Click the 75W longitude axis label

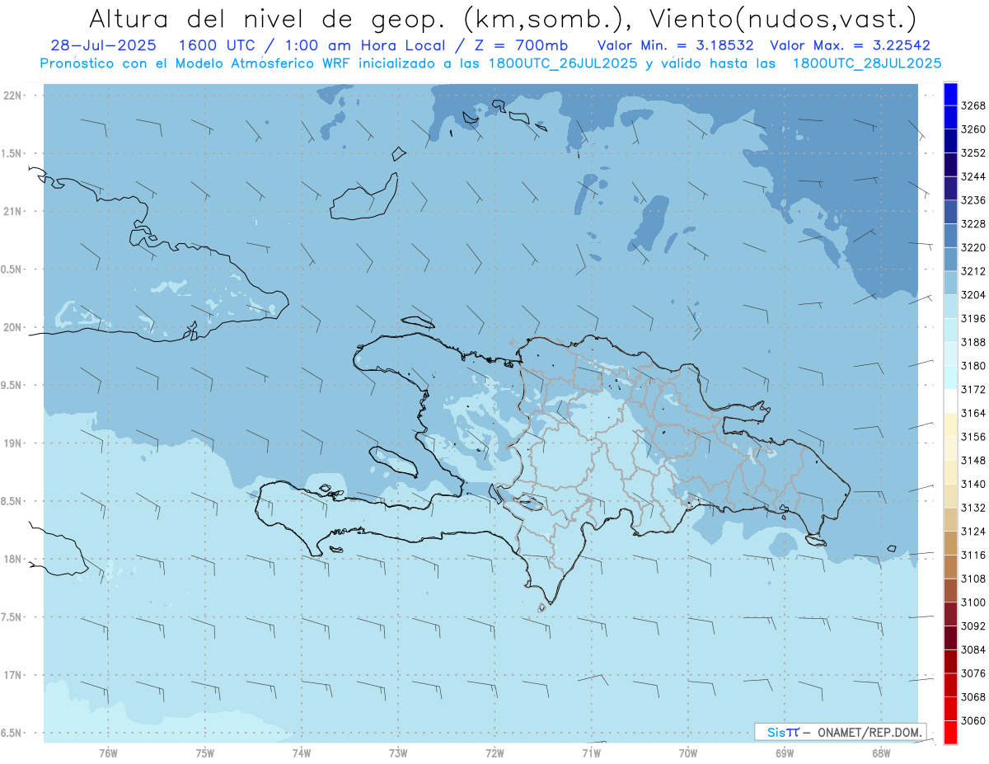205,752
